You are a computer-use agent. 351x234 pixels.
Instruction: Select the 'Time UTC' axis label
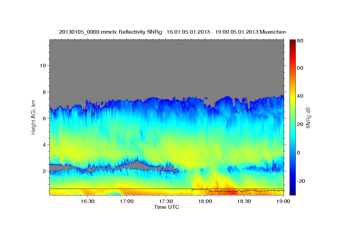166,207
